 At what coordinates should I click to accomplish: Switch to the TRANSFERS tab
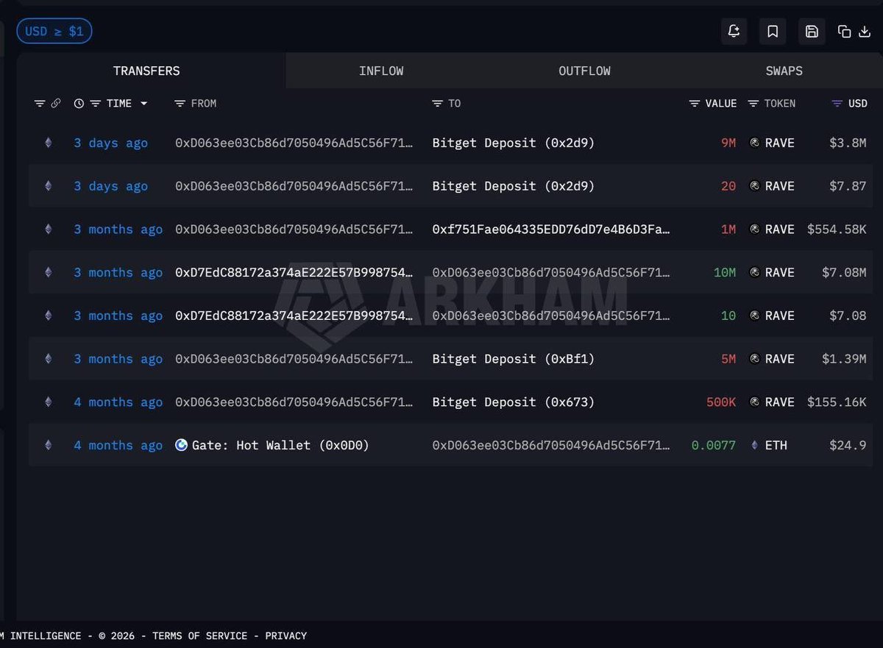pyautogui.click(x=146, y=71)
